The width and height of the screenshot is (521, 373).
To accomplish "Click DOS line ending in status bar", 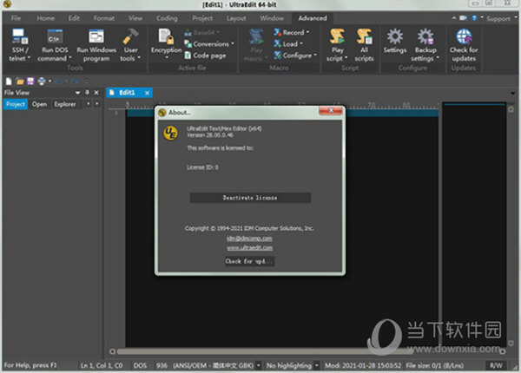I will [x=140, y=365].
